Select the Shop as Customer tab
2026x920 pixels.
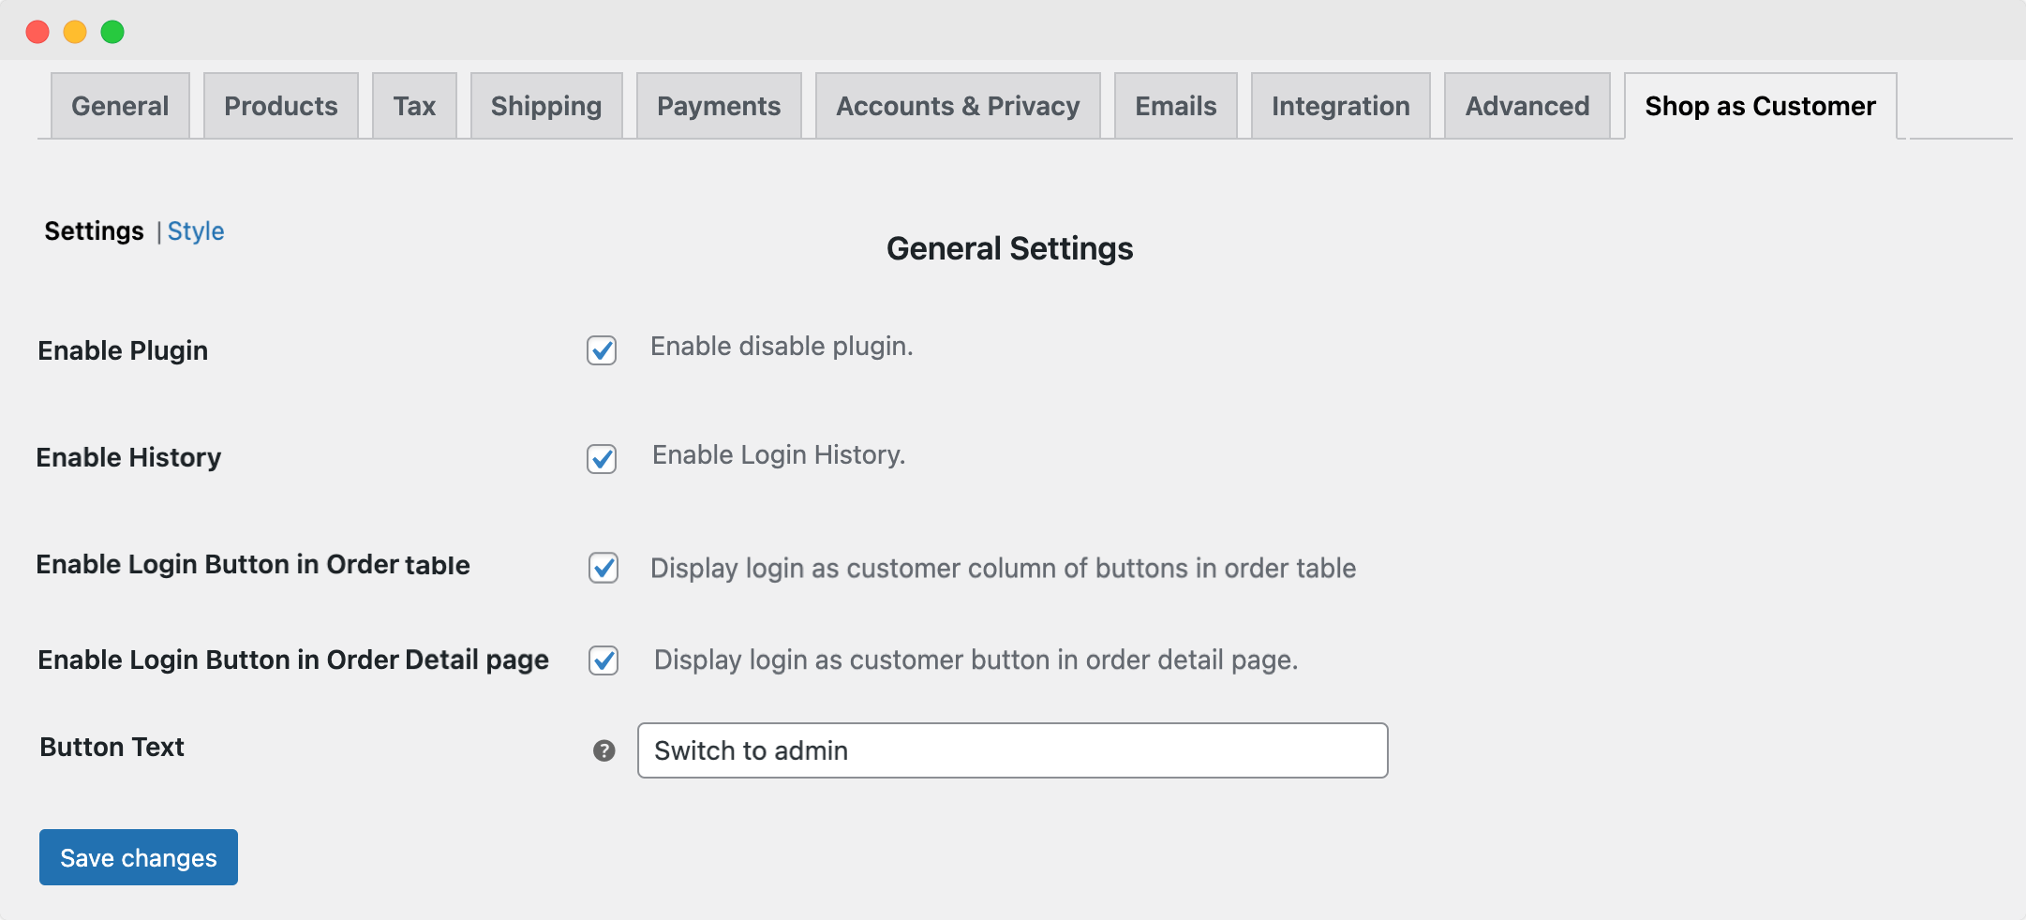click(1758, 105)
